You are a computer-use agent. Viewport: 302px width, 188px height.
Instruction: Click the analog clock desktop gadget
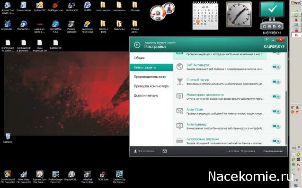point(239,15)
